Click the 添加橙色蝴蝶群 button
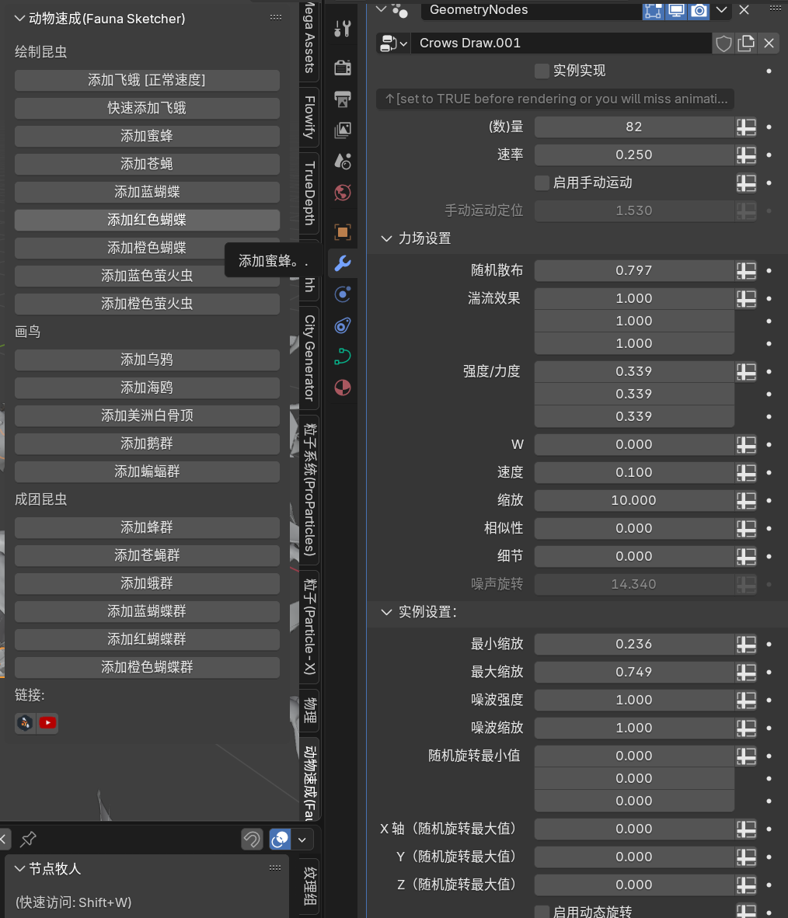This screenshot has height=918, width=788. pyautogui.click(x=147, y=667)
